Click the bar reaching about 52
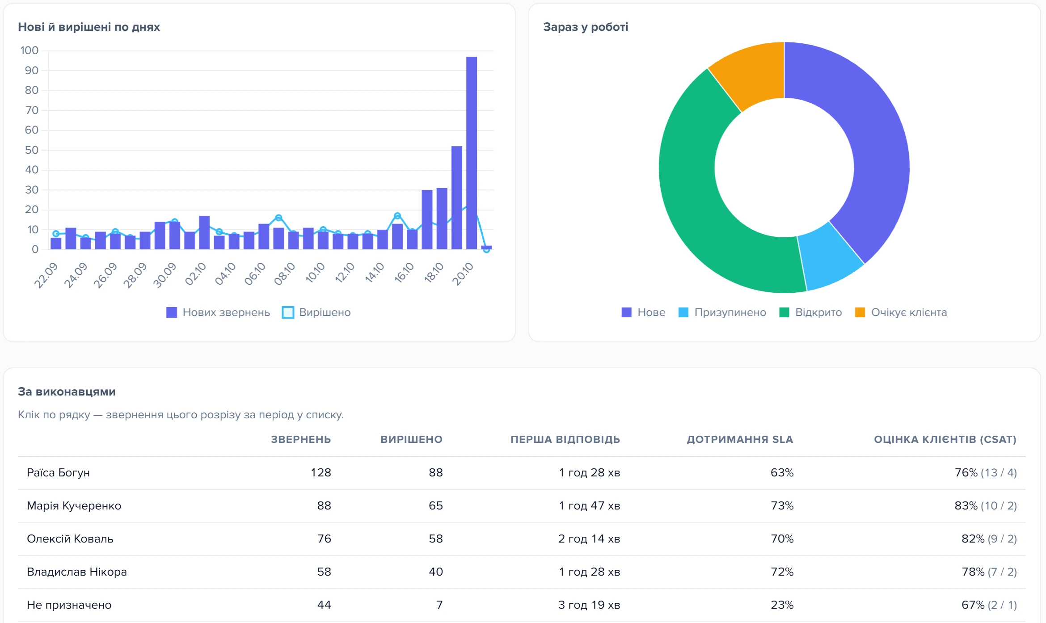1046x623 pixels. pos(457,198)
